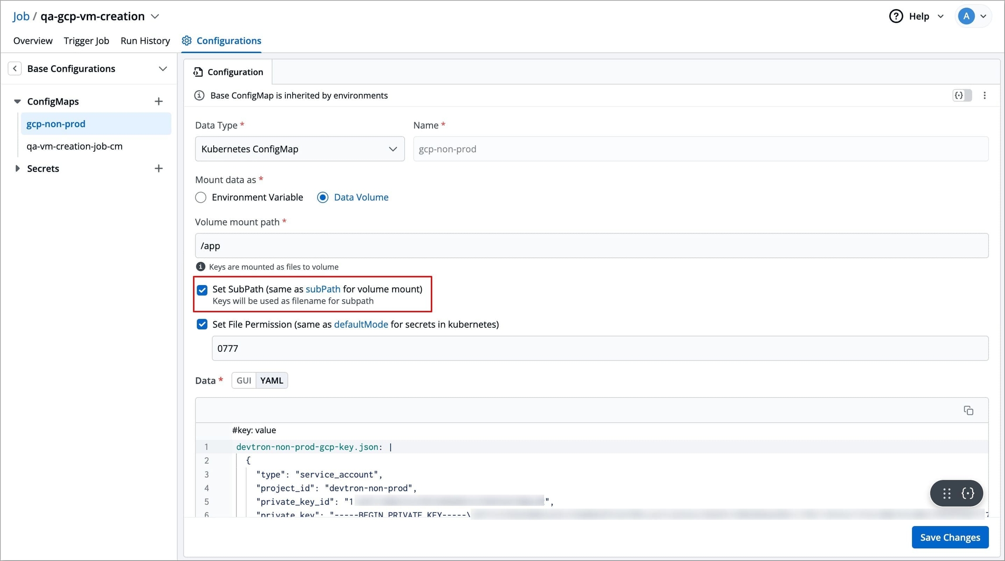Switch the Data view to GUI

(x=243, y=381)
